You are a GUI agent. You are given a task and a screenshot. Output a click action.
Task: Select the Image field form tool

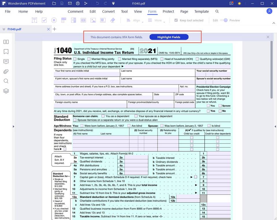point(93,20)
